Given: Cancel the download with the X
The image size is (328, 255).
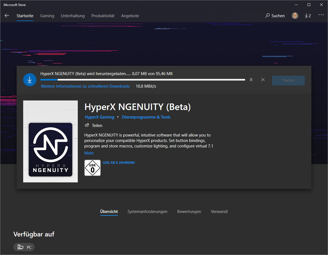Looking at the screenshot, I should click(x=263, y=80).
